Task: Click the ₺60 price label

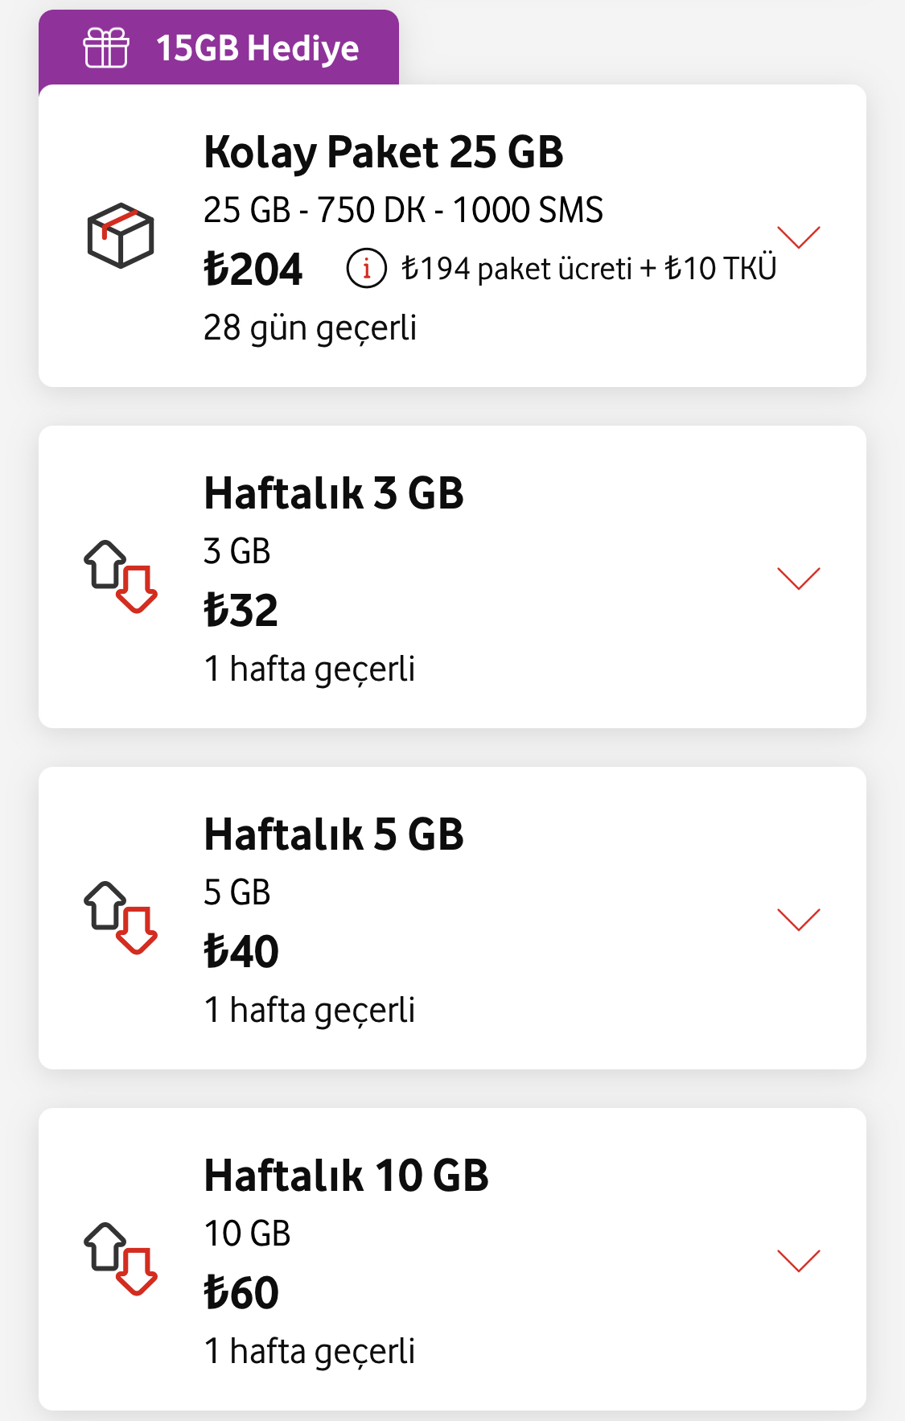Action: point(241,1292)
